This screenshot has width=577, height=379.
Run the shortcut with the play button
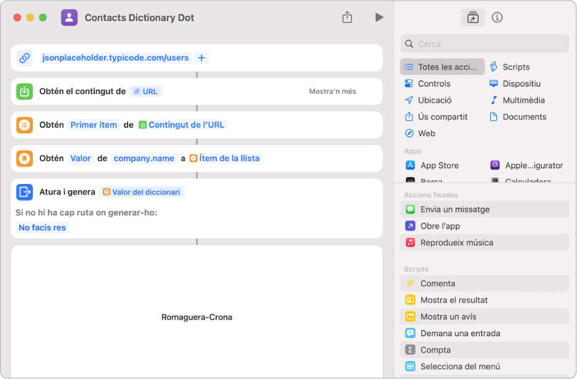point(379,17)
